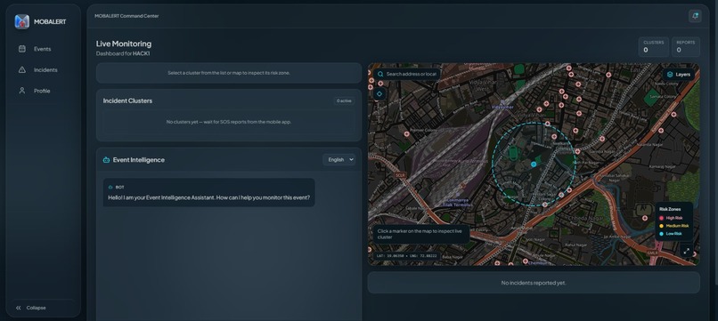
Task: Click the bot greeting message bubble
Action: point(208,192)
